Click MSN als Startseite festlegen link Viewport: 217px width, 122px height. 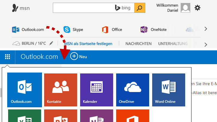point(88,44)
